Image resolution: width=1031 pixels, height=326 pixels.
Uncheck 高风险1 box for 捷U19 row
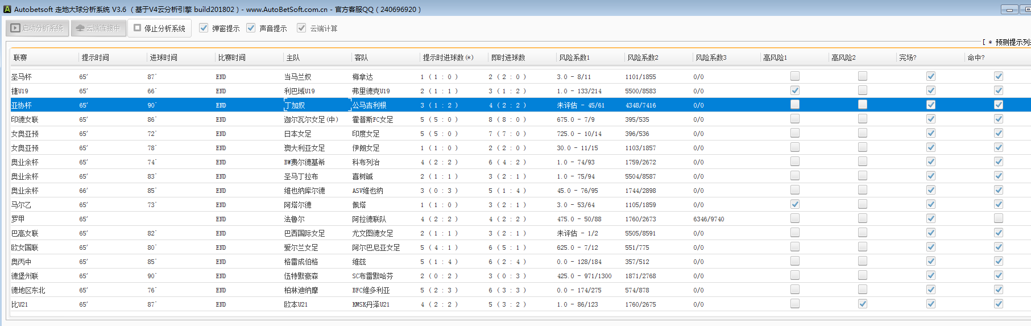(794, 90)
